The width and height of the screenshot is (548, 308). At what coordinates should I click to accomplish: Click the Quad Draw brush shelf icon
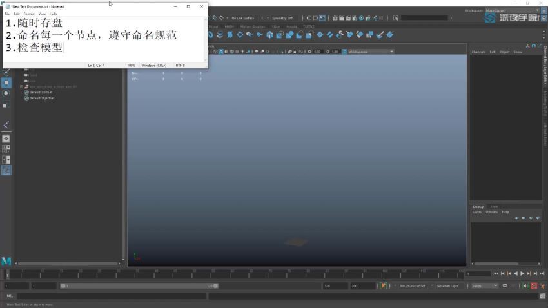380,35
